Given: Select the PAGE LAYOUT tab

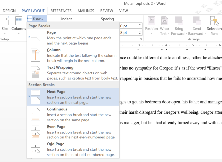Looking at the screenshot, I should pos(33,11).
